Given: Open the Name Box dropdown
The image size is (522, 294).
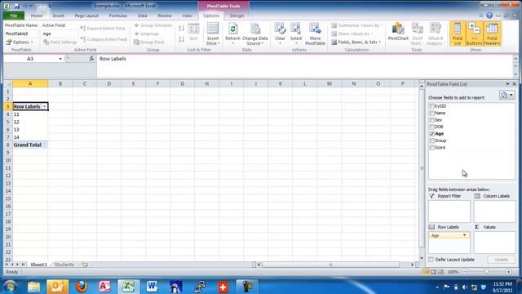Looking at the screenshot, I should coord(60,59).
